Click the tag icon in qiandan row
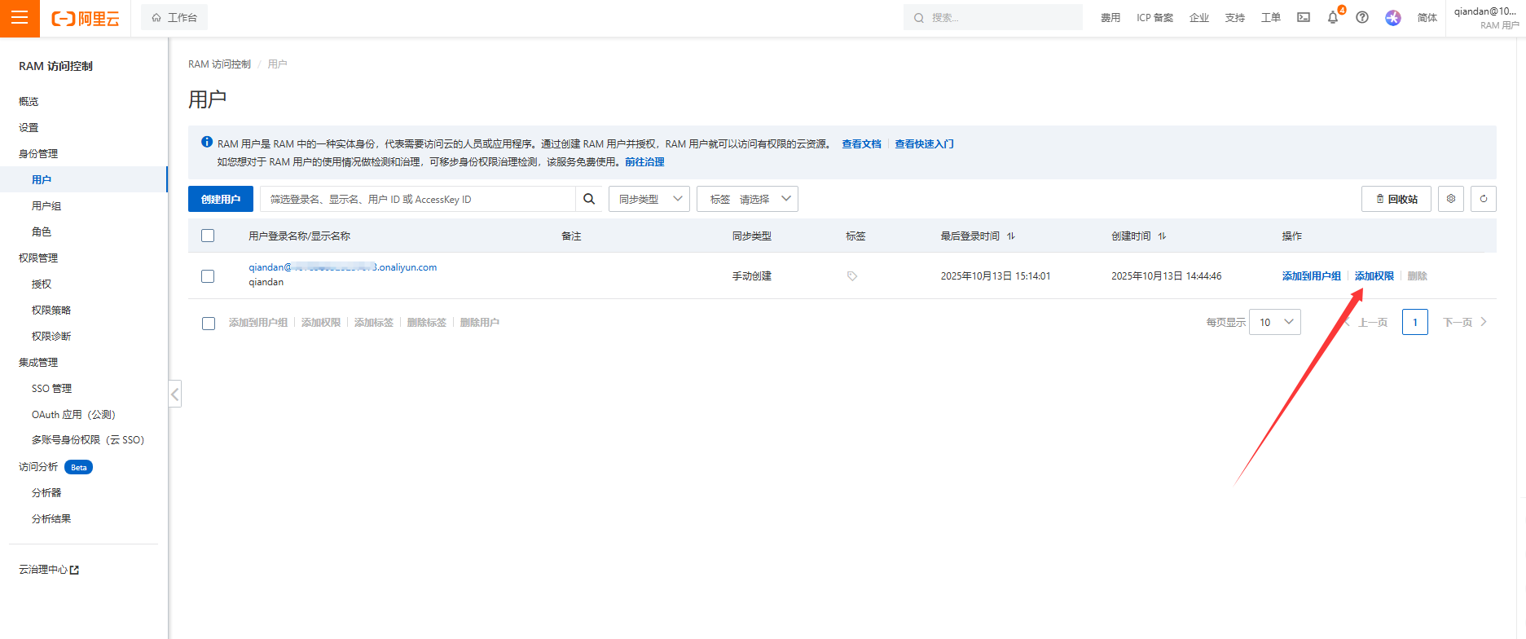This screenshot has height=639, width=1526. click(852, 276)
